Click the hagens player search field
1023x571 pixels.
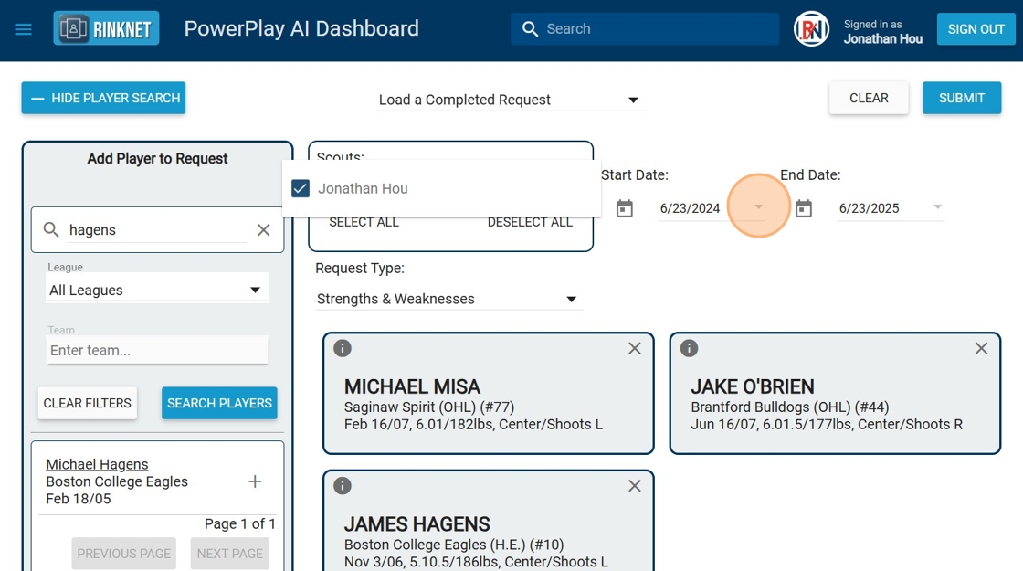(156, 229)
